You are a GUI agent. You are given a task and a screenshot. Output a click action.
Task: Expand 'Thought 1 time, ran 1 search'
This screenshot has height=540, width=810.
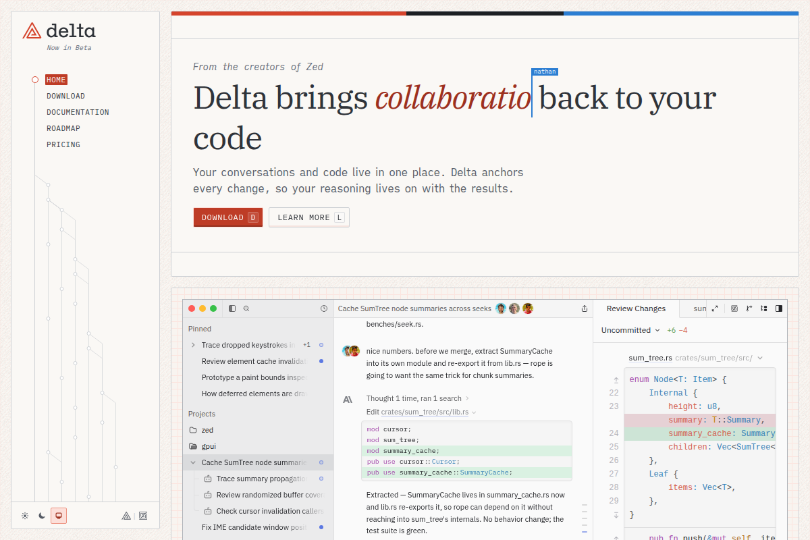click(417, 398)
